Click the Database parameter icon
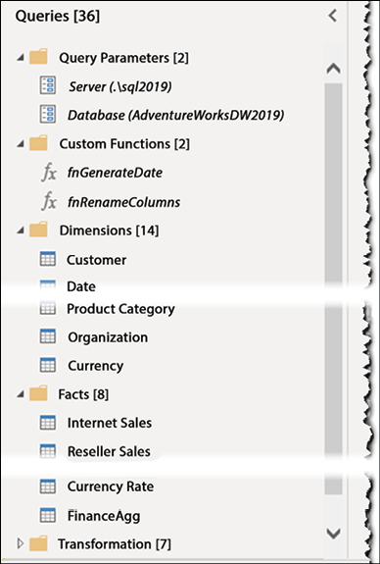 (x=48, y=115)
